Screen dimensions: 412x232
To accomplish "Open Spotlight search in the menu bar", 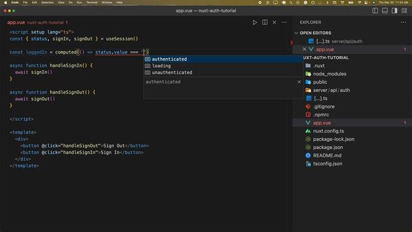I will (x=291, y=3).
